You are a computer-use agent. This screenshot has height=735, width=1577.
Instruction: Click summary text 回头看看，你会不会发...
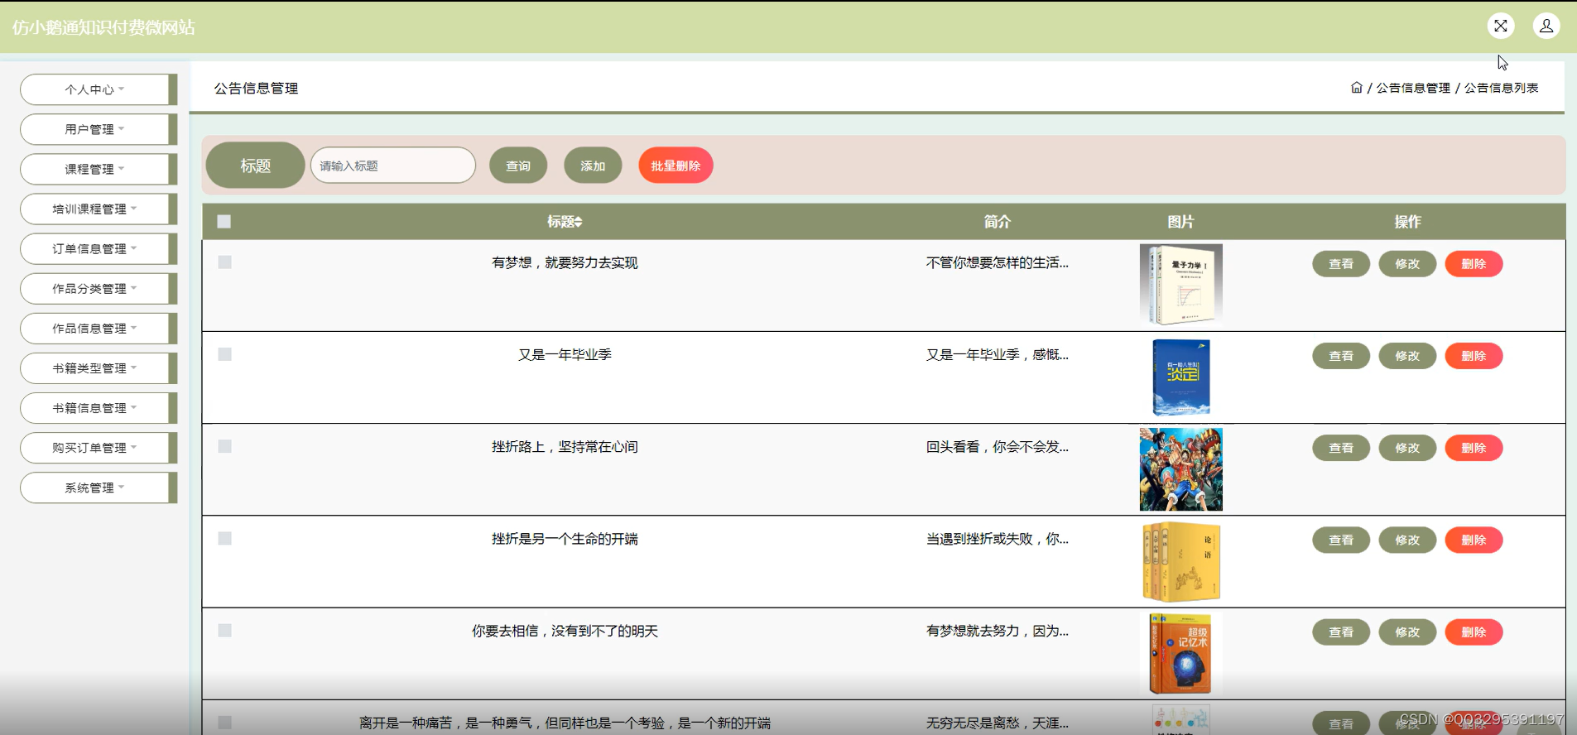pos(997,447)
